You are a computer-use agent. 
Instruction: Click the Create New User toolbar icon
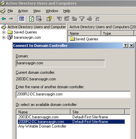click(59, 19)
